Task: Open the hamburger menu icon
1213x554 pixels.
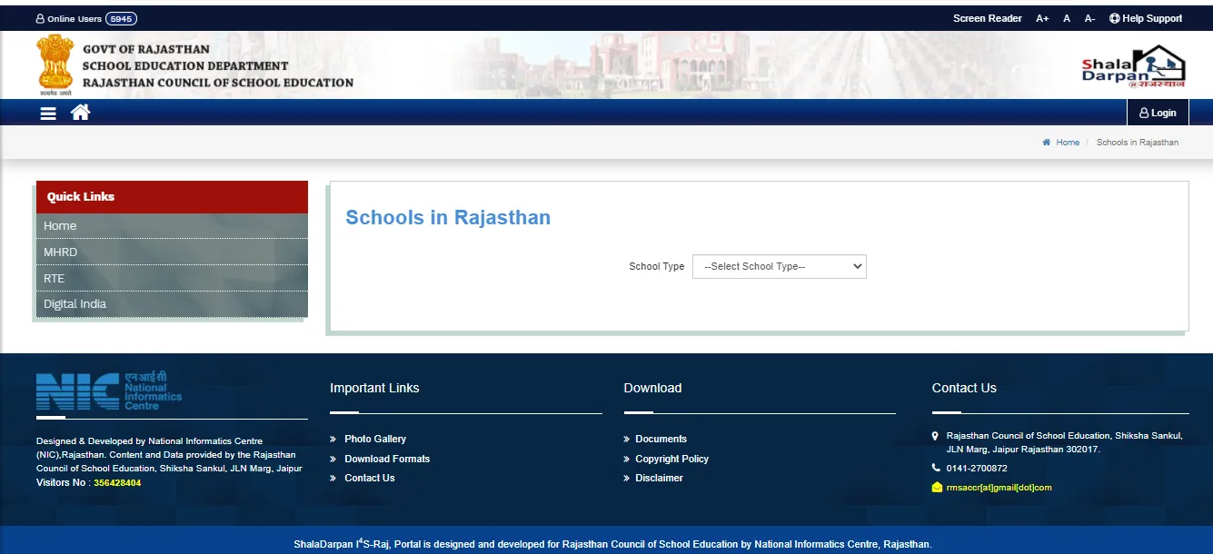Action: click(x=48, y=114)
